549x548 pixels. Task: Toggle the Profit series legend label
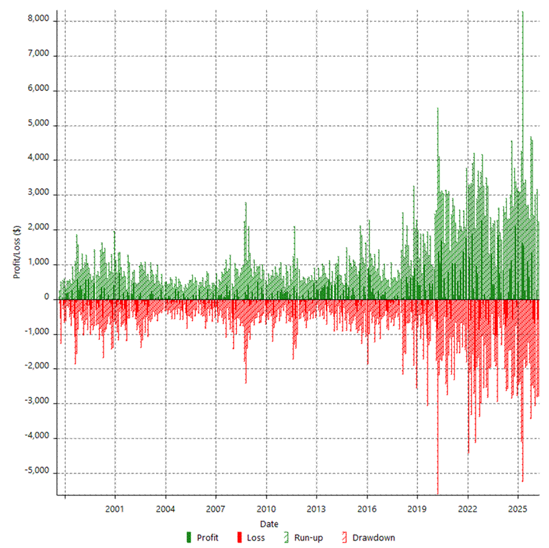pos(207,538)
